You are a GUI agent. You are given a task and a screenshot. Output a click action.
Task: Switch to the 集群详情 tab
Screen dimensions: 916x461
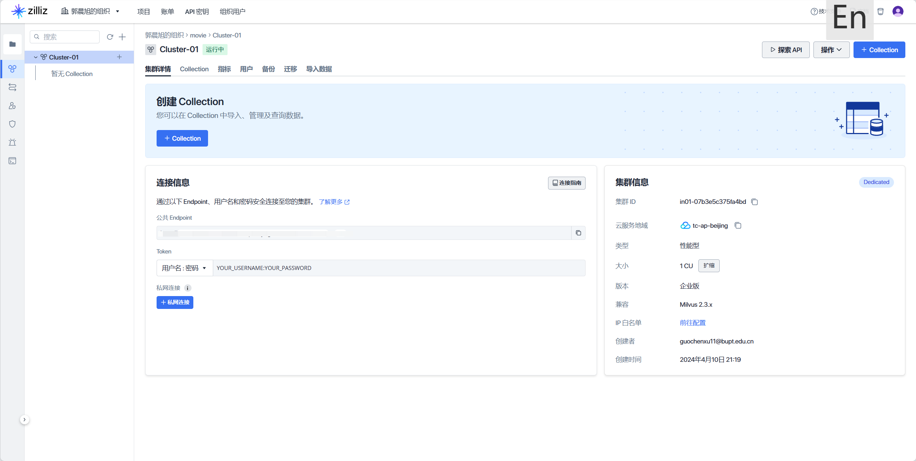[x=158, y=69]
